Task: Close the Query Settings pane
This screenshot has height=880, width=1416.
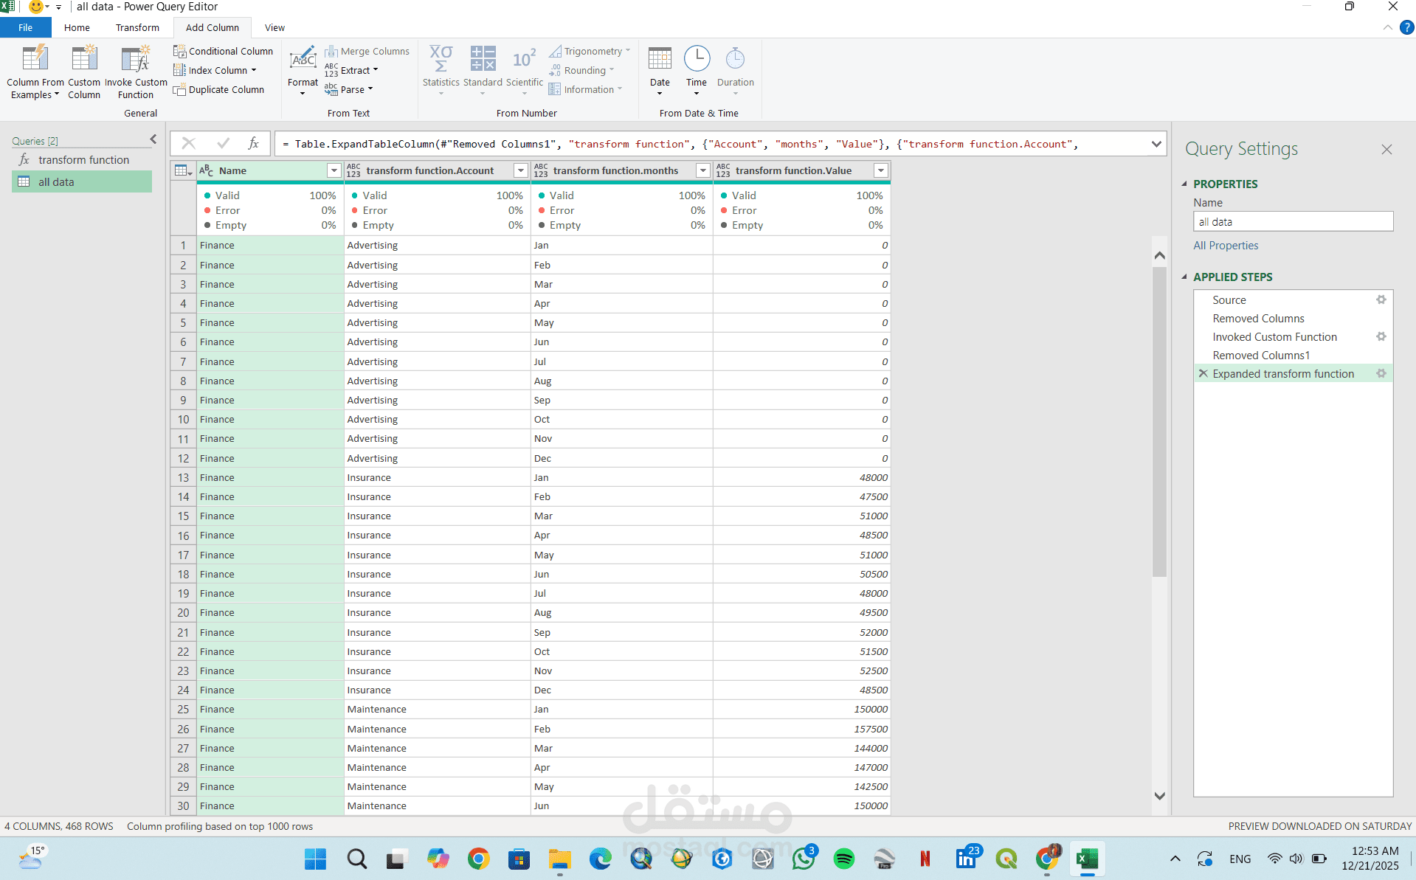Action: [x=1386, y=149]
